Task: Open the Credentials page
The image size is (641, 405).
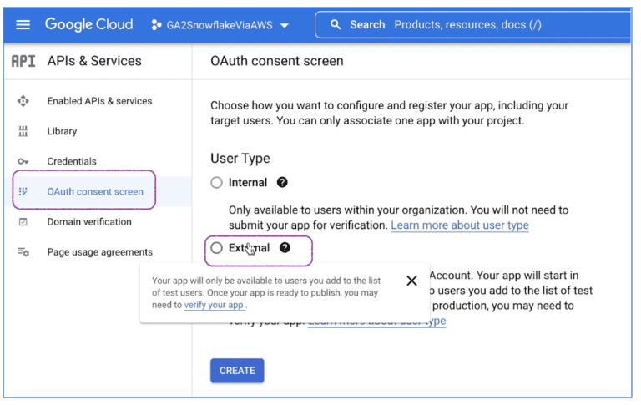Action: [72, 162]
